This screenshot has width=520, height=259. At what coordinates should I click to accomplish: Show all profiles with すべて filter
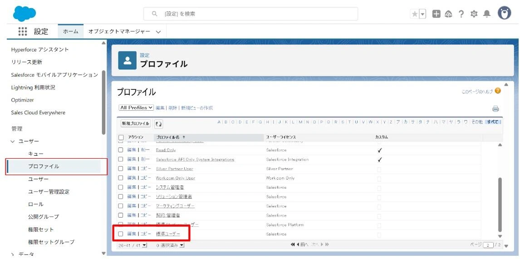click(x=493, y=122)
